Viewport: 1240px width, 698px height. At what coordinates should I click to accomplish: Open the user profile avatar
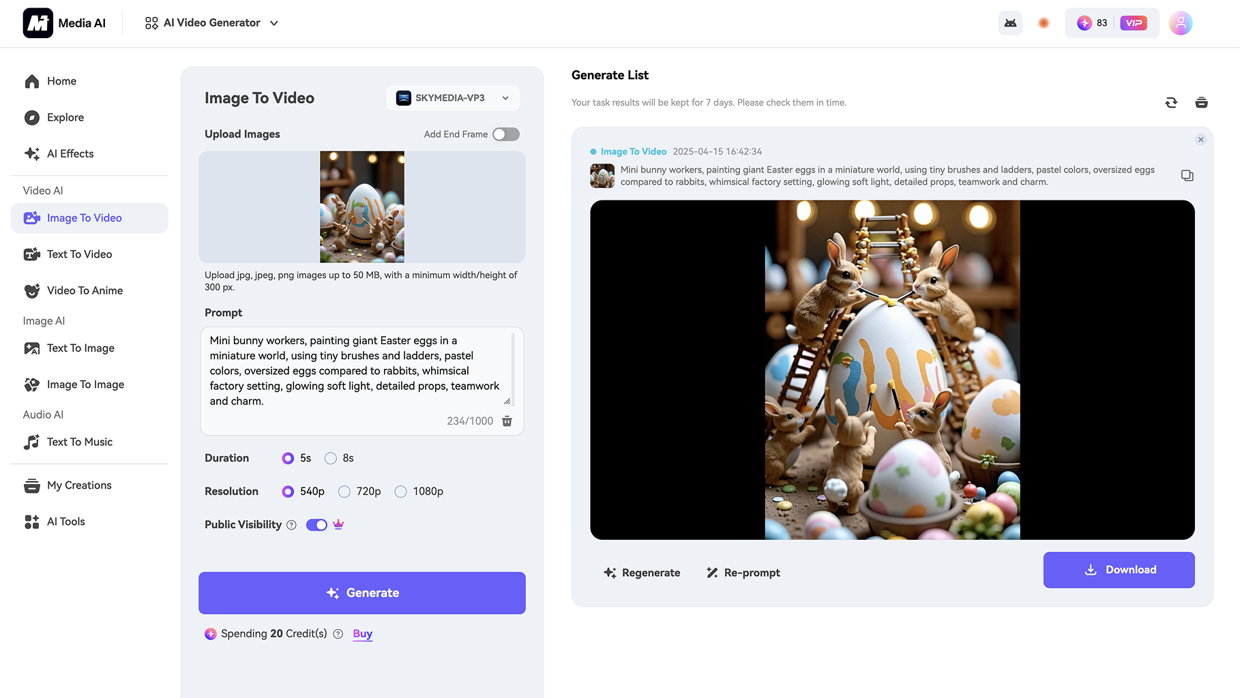click(x=1180, y=23)
